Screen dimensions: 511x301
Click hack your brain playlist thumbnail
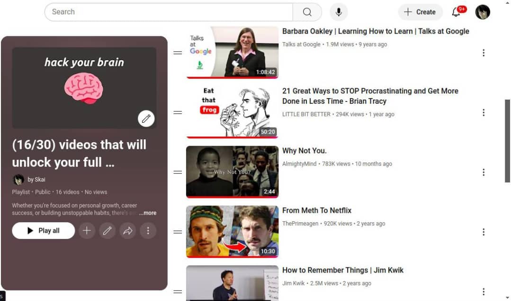click(84, 88)
